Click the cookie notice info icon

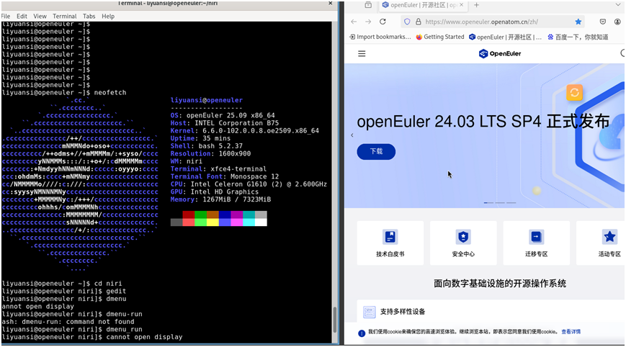click(362, 333)
